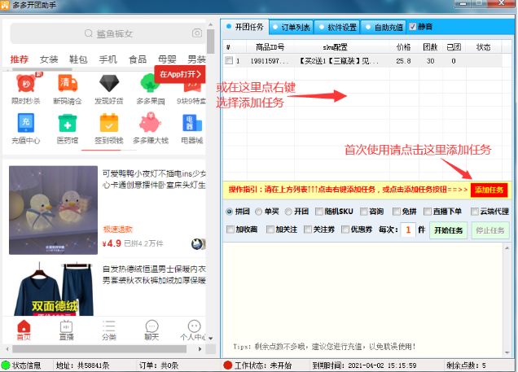
Task: Open the 发现好货 diamond icon
Action: 109,84
